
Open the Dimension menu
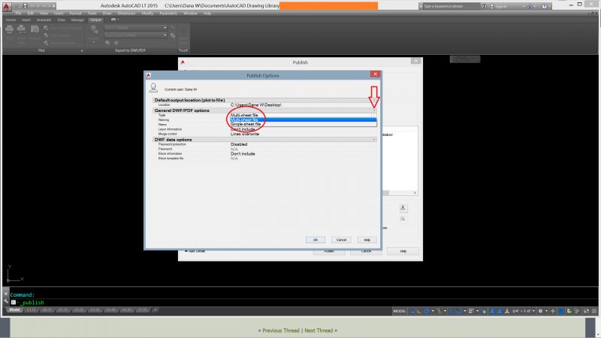[126, 14]
